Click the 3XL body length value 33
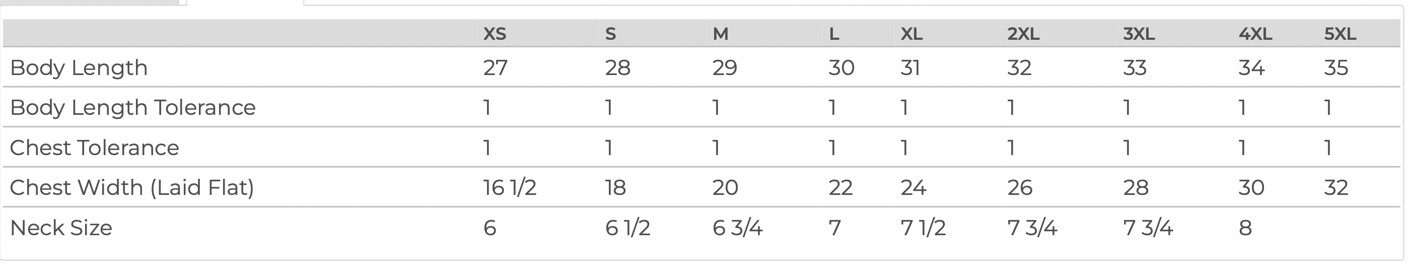Image resolution: width=1409 pixels, height=277 pixels. coord(1135,68)
